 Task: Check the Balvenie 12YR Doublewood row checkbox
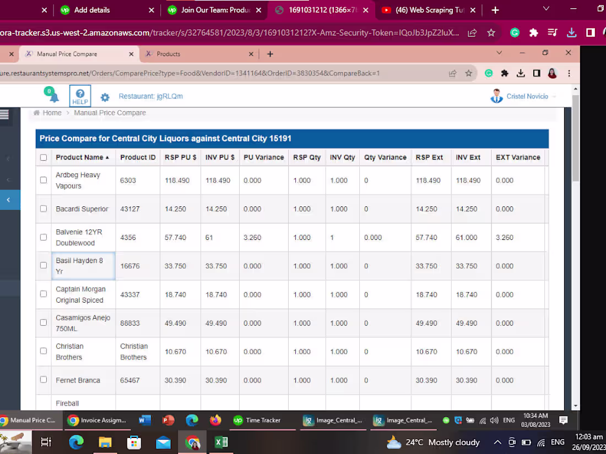[x=44, y=237]
